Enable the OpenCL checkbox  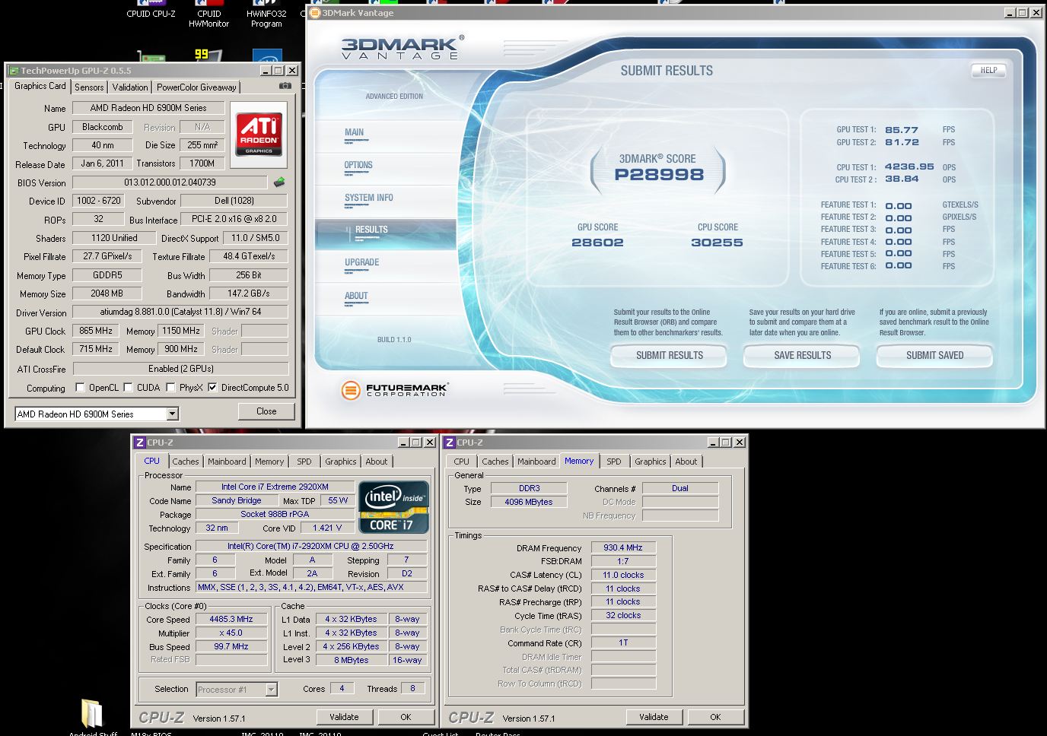pos(81,388)
